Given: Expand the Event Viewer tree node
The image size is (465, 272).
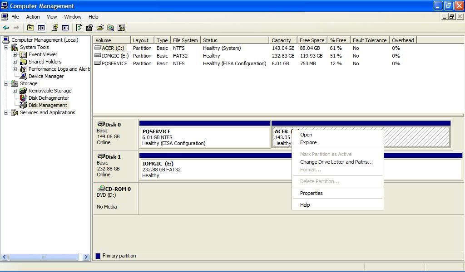Looking at the screenshot, I should (x=15, y=54).
